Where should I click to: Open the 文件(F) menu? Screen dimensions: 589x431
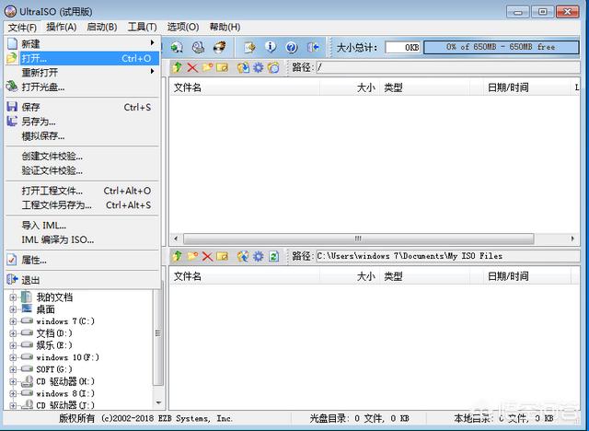point(22,27)
